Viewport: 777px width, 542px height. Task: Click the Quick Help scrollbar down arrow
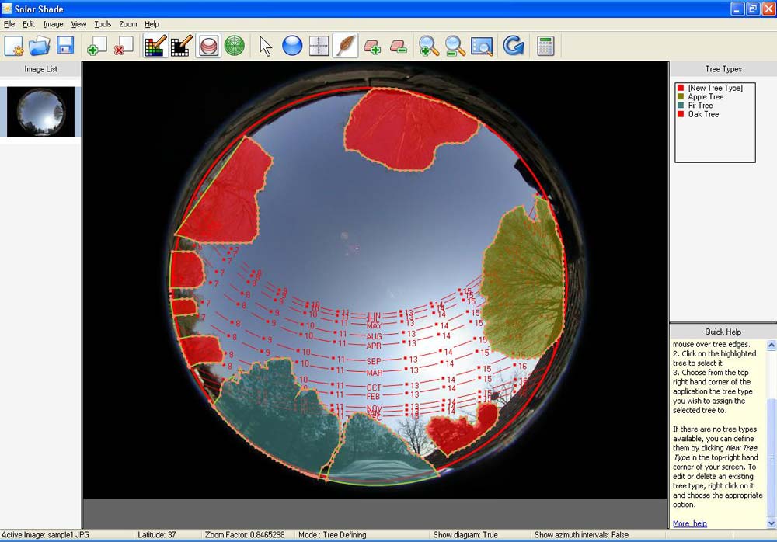point(771,523)
